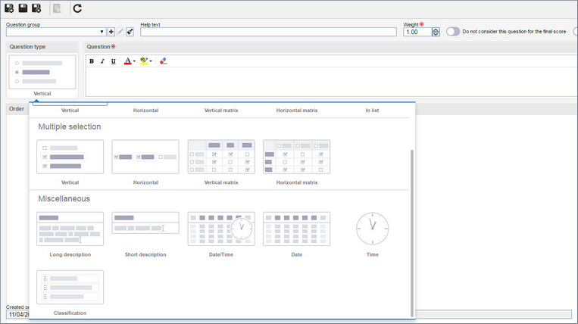Image resolution: width=578 pixels, height=324 pixels.
Task: Choose the single selection Vertical matrix label
Action: click(221, 111)
